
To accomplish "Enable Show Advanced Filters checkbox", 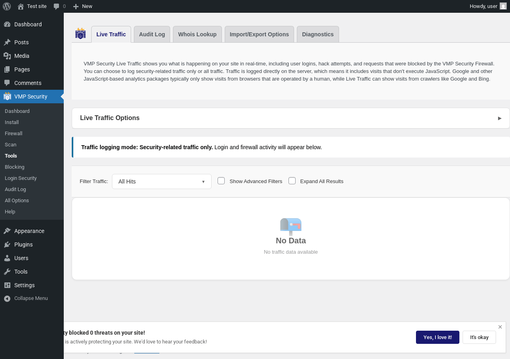I will [221, 181].
